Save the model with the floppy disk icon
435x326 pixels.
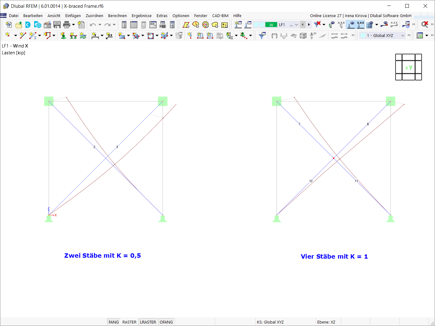pyautogui.click(x=57, y=25)
